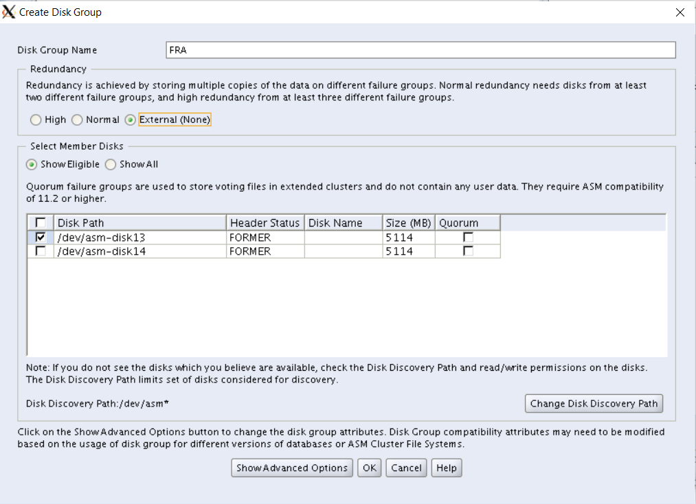Viewport: 696px width, 504px height.
Task: Click the Size (MB) column header
Action: pyautogui.click(x=408, y=222)
